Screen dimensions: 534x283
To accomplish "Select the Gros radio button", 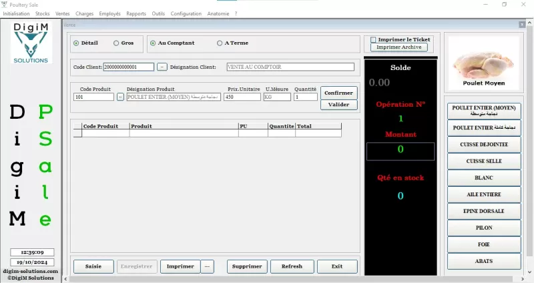I will pos(116,43).
